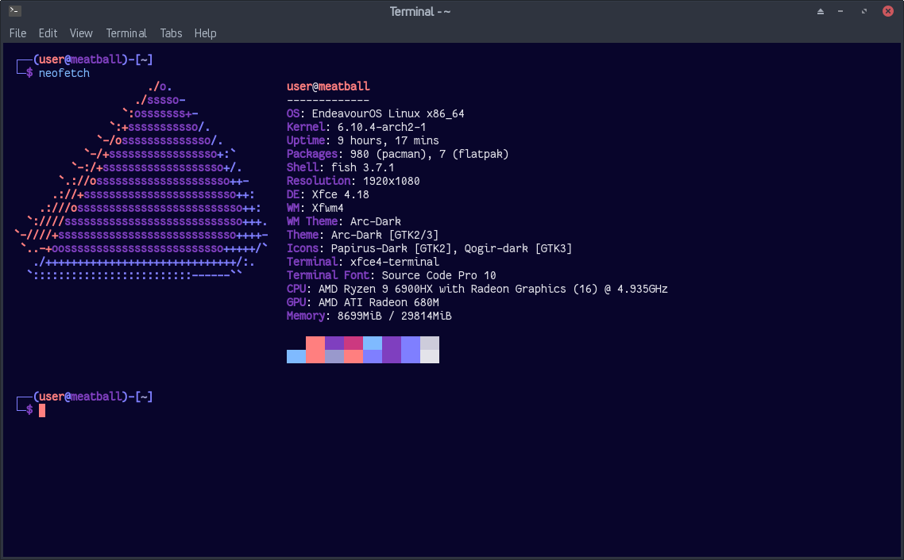Click the magenta-pink swatch in the neofetch palette
Viewport: 904px width, 560px height.
point(353,343)
